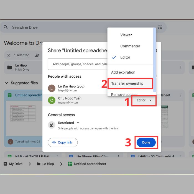The image size is (194, 194).
Task: Open the Restricted general access dropdown
Action: click(x=68, y=123)
